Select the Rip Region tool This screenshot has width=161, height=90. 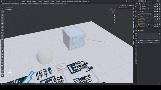pos(2,68)
